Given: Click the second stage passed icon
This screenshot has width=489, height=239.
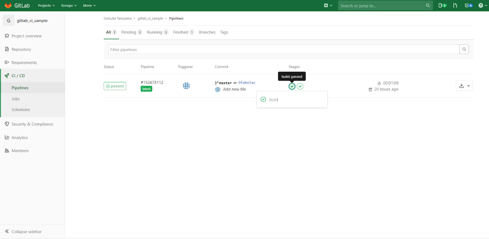Looking at the screenshot, I should [x=300, y=86].
